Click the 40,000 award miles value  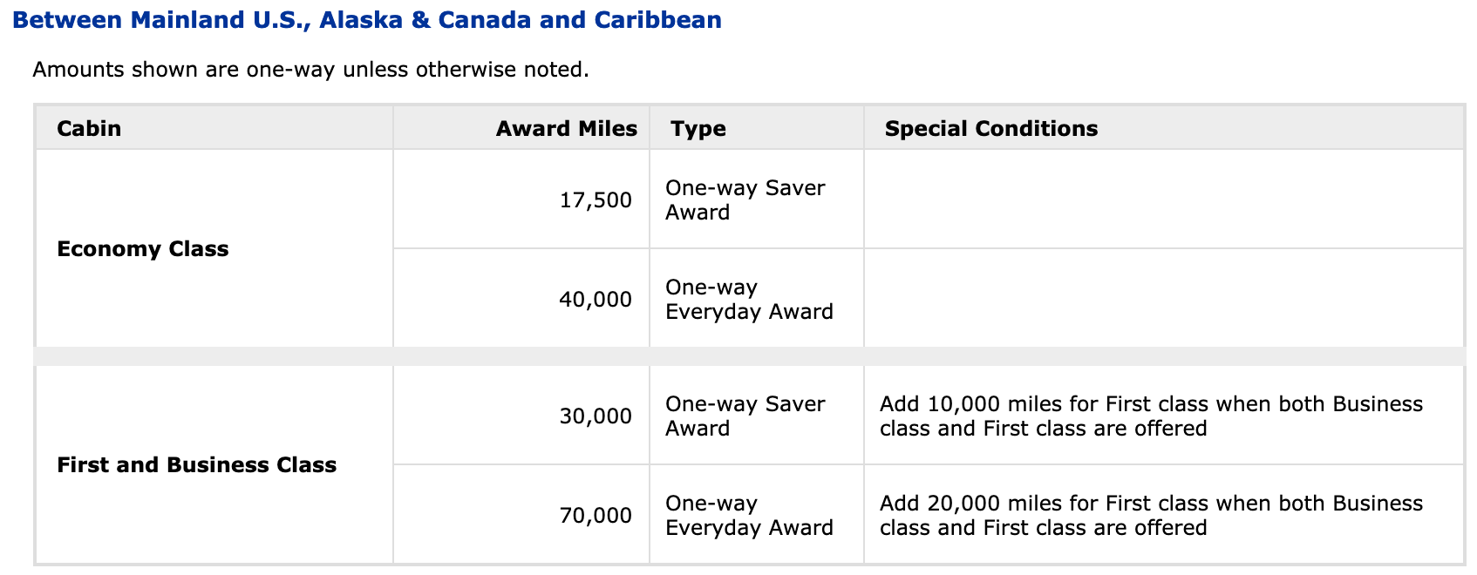pyautogui.click(x=596, y=300)
